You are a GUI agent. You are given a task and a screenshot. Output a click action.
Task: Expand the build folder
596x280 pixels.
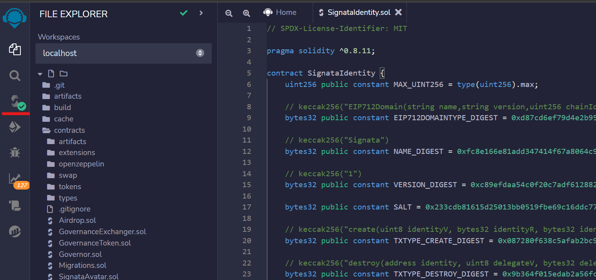(62, 108)
